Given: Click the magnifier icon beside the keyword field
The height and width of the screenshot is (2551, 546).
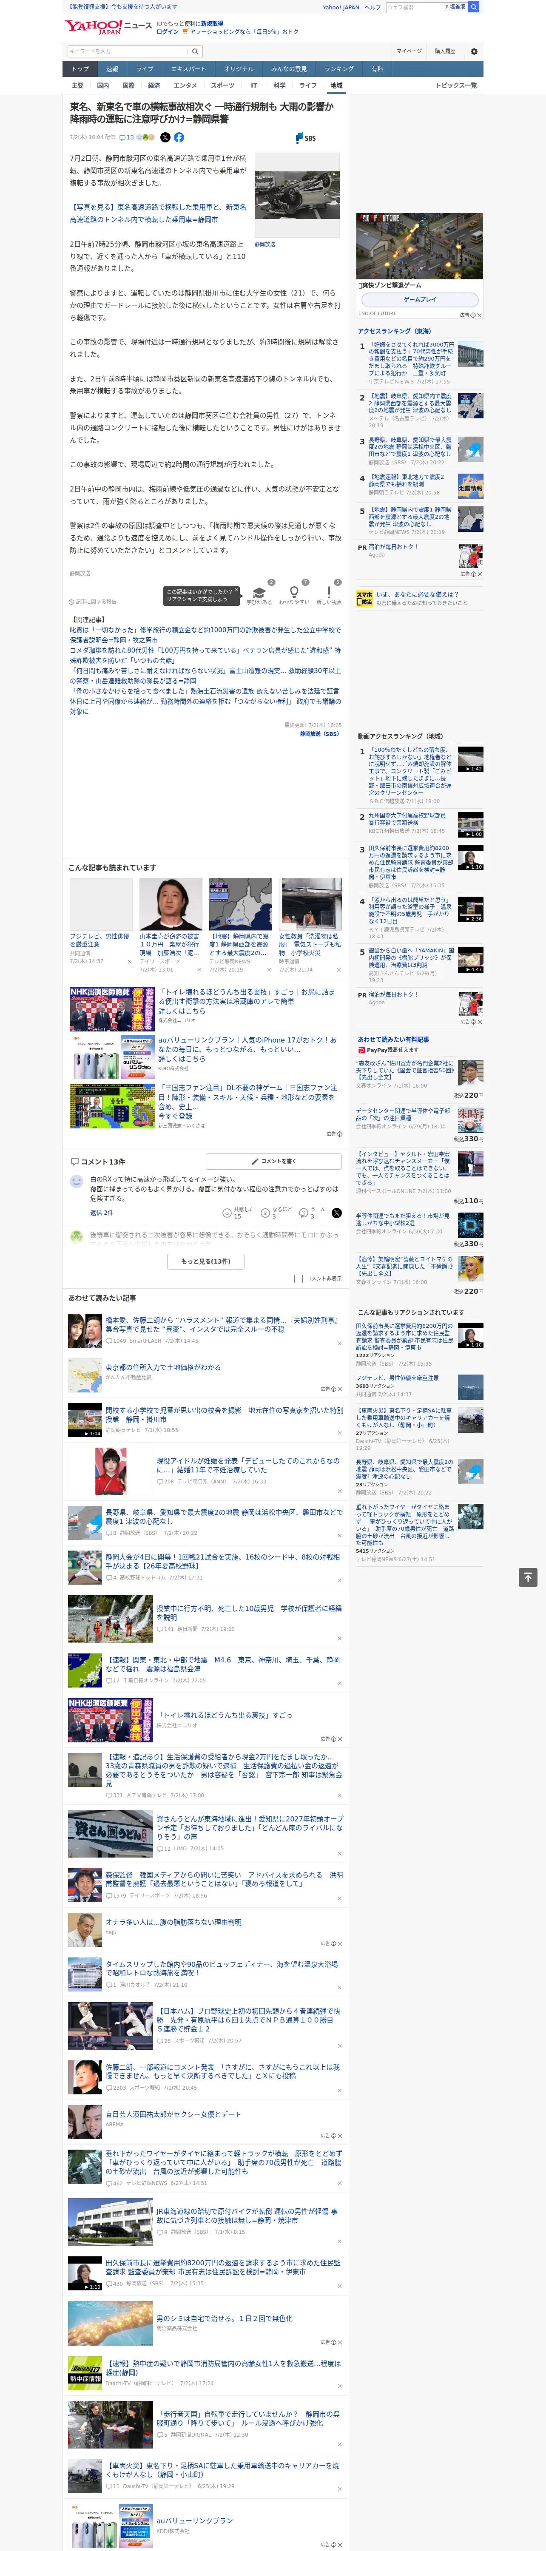Looking at the screenshot, I should click(195, 51).
